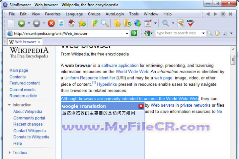Click the cleanup brush tool icon
This screenshot has height=159, width=239.
181,23
